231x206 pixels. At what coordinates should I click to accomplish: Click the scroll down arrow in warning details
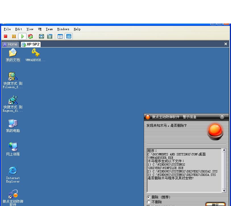click(x=224, y=191)
